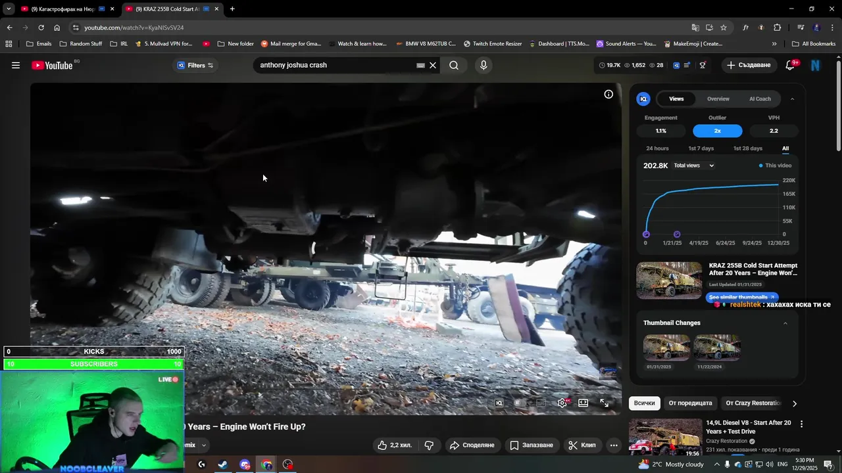Go to the YouTube home logo

[52, 65]
